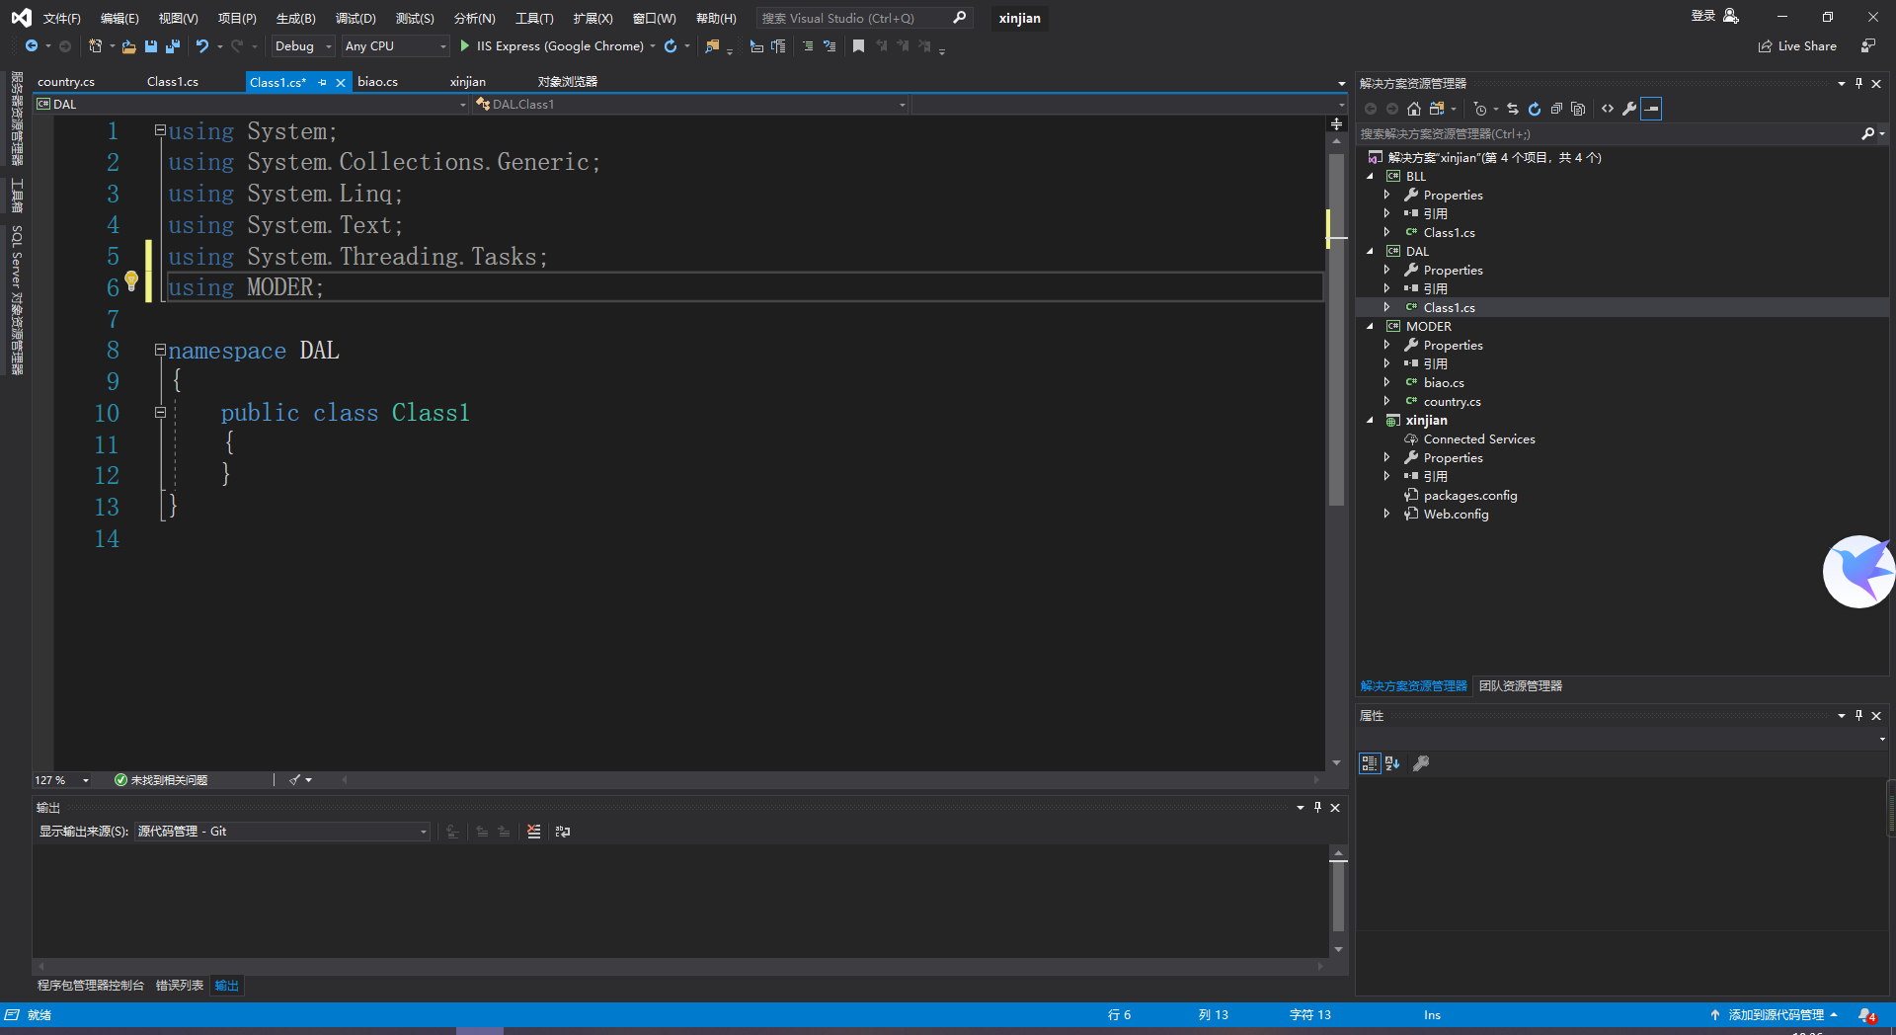Select country.cs in MODER project tree

[1452, 402]
